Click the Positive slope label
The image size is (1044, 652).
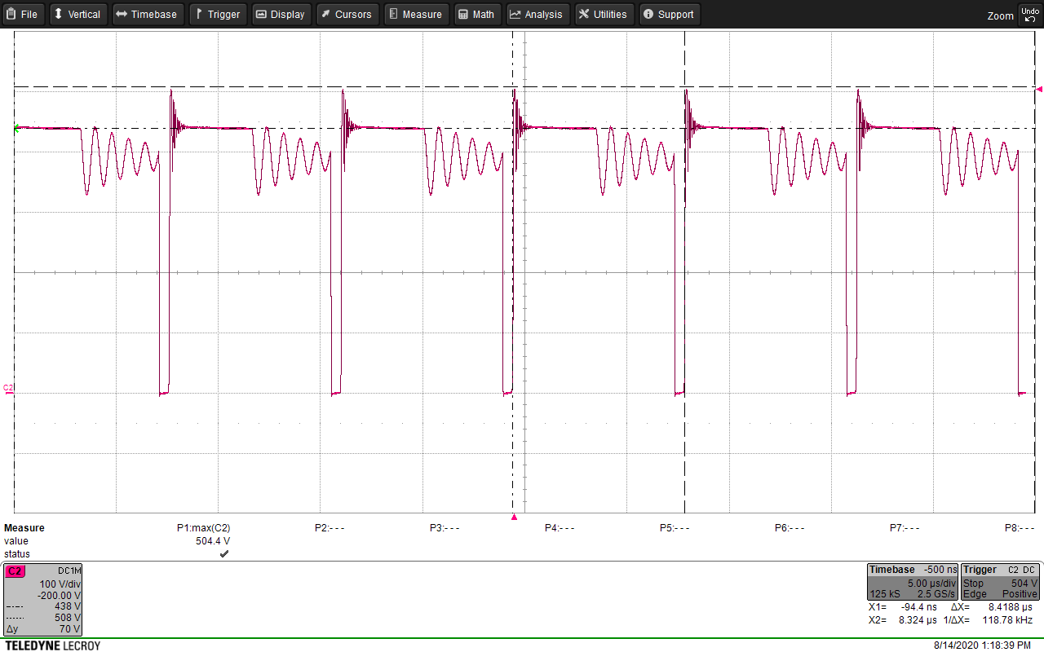pyautogui.click(x=1020, y=595)
